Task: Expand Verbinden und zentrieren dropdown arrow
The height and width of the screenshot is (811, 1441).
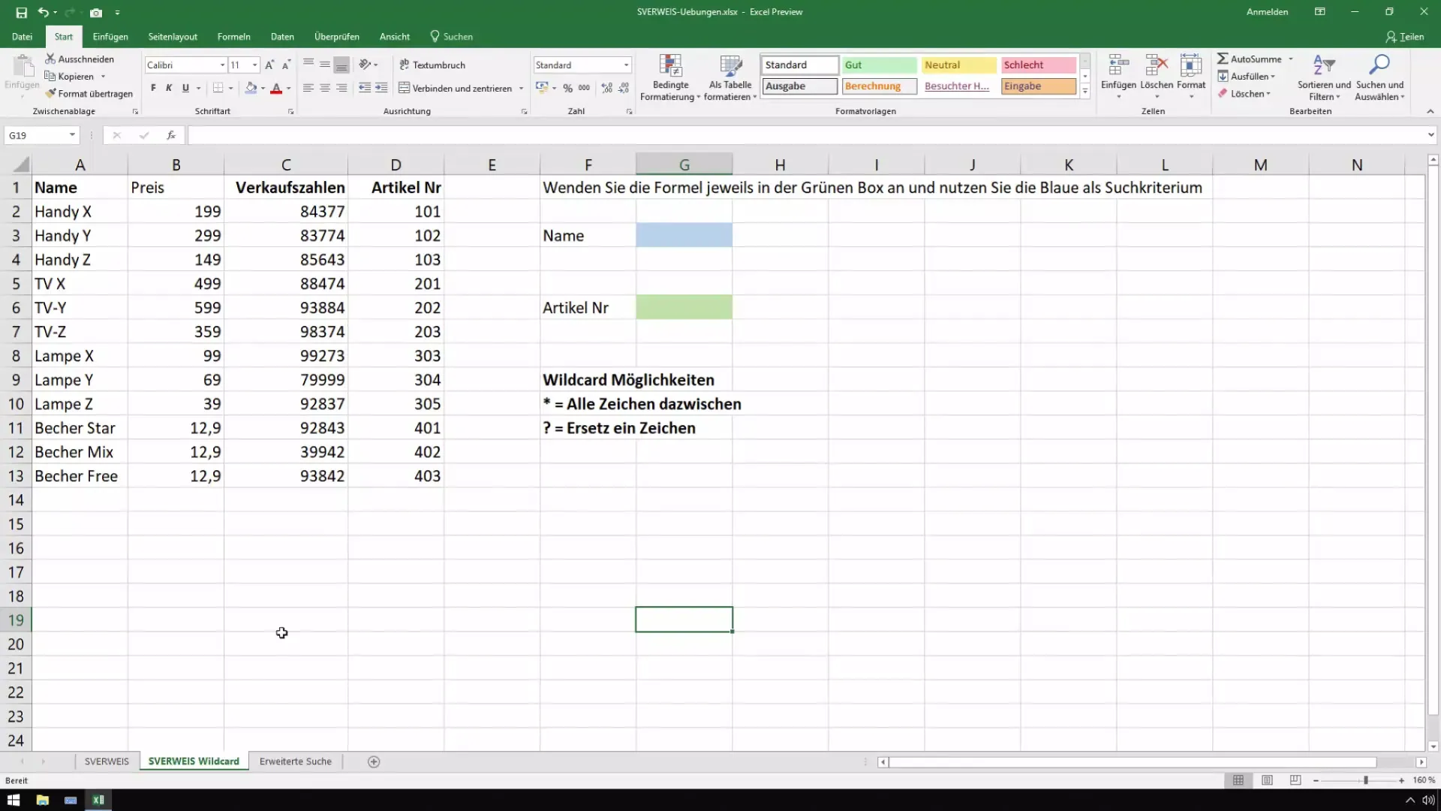Action: click(x=521, y=88)
